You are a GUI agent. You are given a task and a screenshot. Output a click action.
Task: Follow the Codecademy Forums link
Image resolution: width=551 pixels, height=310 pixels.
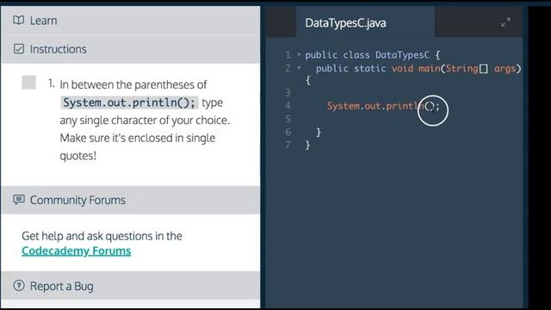pos(77,251)
